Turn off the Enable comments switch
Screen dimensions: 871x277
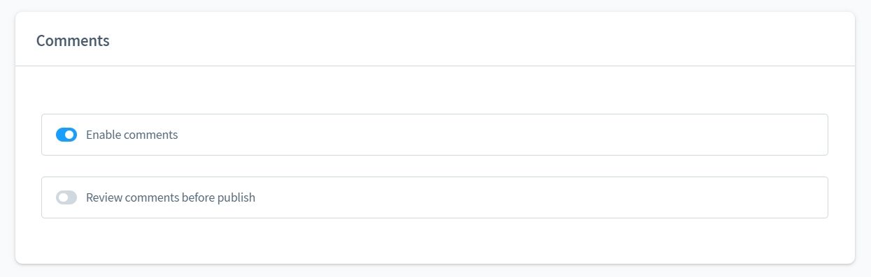(x=66, y=135)
